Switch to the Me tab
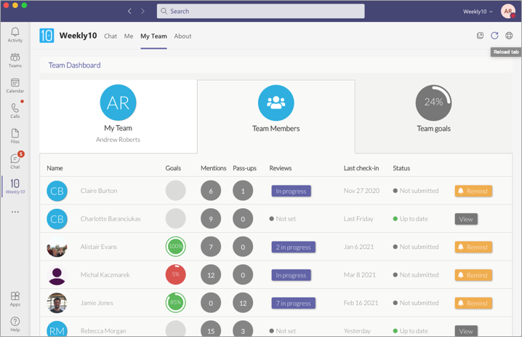The image size is (522, 337). point(129,36)
